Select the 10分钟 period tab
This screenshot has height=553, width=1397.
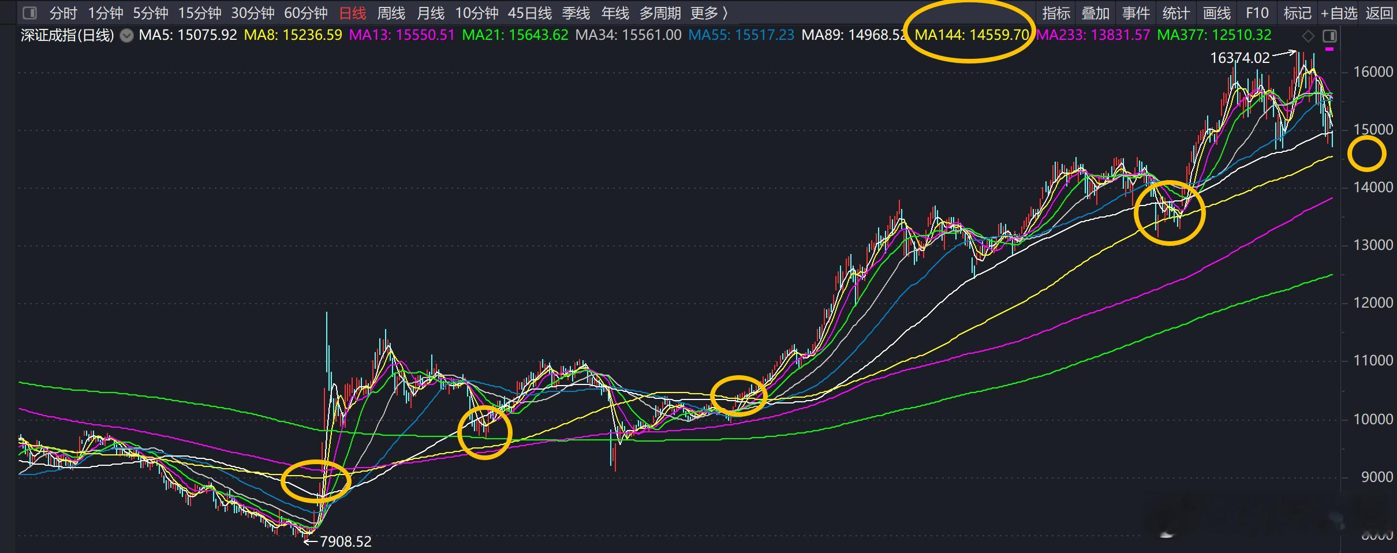pyautogui.click(x=477, y=13)
